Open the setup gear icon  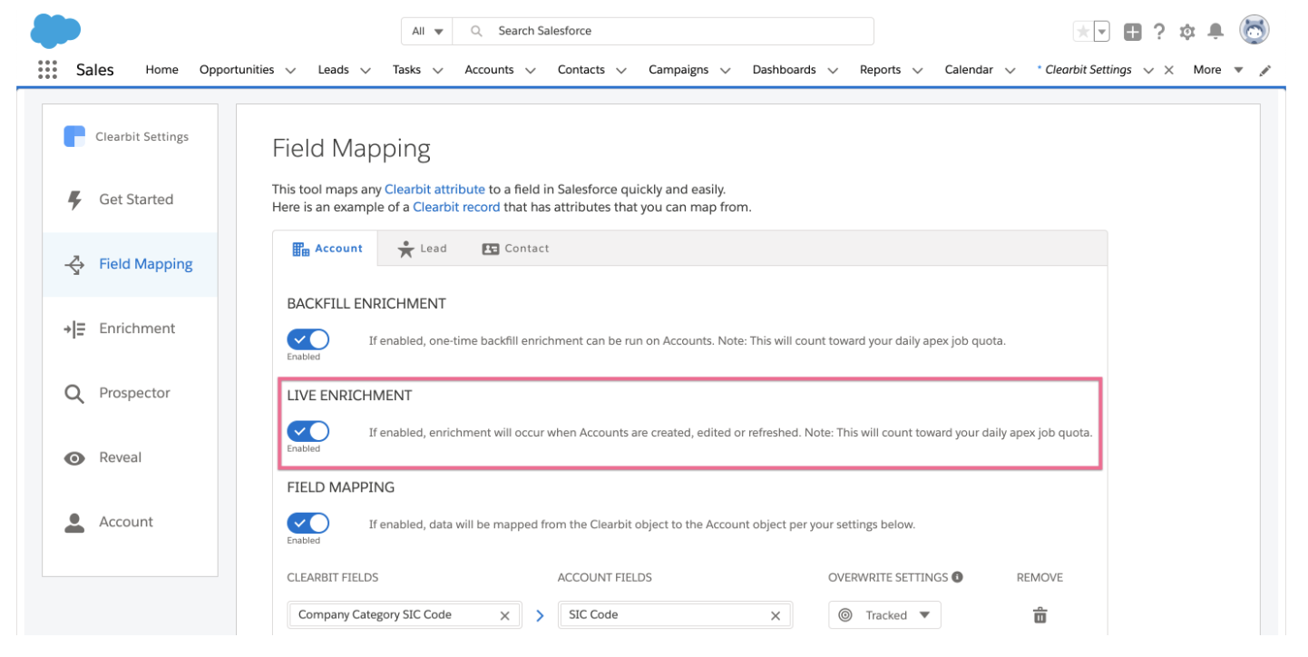(1187, 32)
